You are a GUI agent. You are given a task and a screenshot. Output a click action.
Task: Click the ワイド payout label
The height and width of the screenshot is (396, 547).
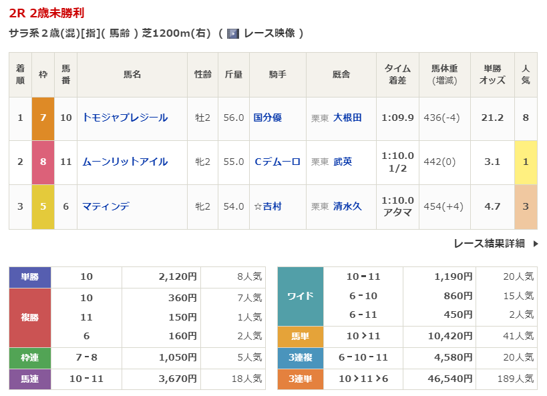[x=300, y=296]
